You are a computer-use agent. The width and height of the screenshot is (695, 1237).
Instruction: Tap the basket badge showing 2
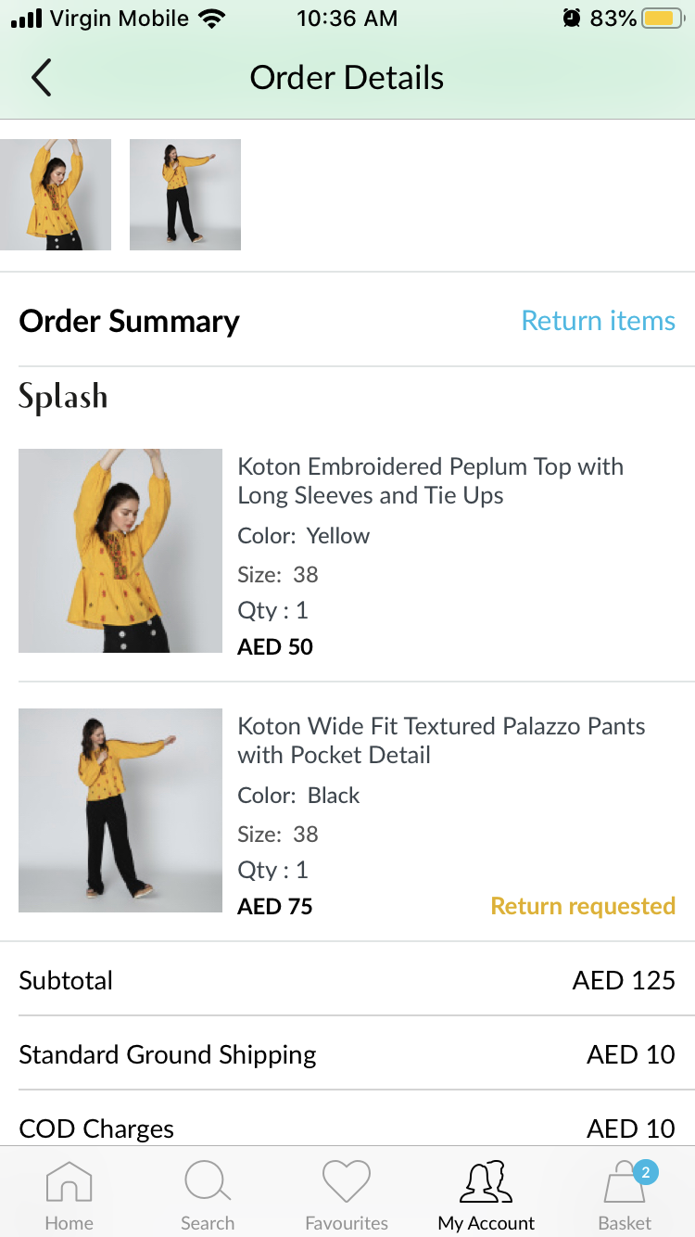[646, 1172]
